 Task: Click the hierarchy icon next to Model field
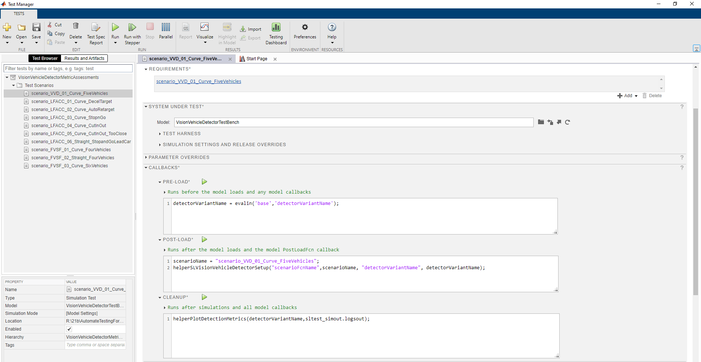tap(550, 122)
